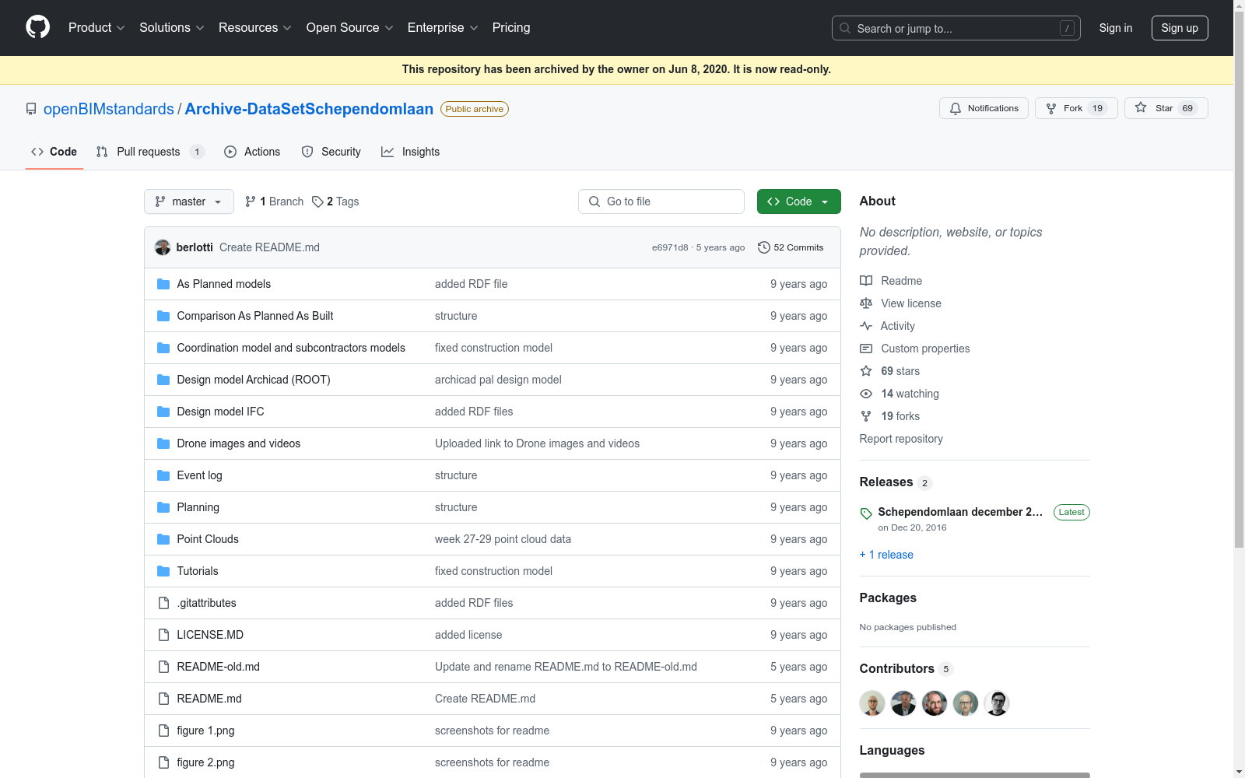
Task: Expand the Solutions menu
Action: (x=172, y=27)
